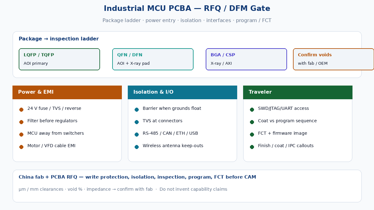Viewport: 374px width, 210px height.
Task: Click the bullet beside MCU away from switchers
Action: pyautogui.click(x=21, y=134)
